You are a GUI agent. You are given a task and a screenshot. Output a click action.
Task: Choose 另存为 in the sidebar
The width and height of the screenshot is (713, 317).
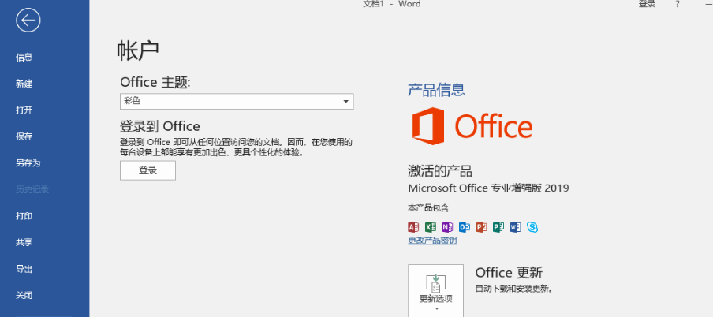tap(28, 162)
